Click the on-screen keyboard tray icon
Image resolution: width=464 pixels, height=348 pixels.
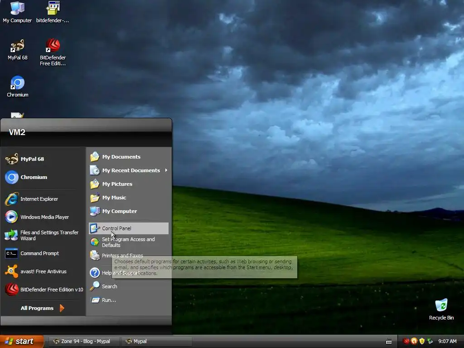point(389,342)
